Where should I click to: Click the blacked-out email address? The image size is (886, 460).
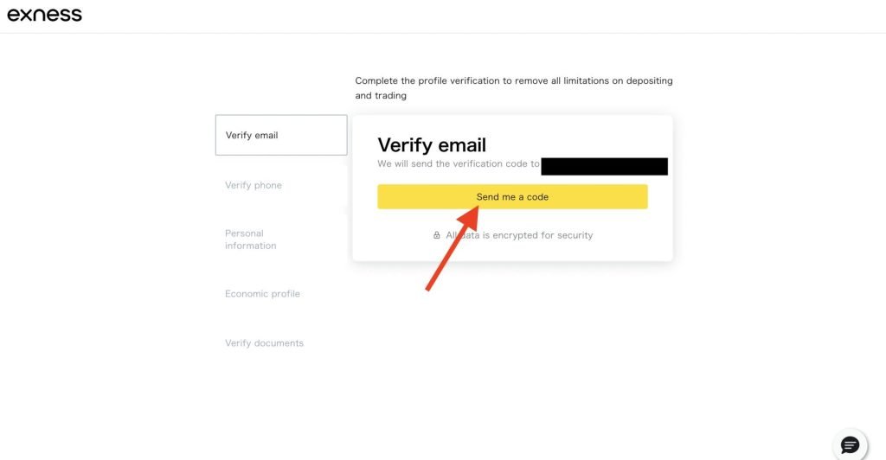point(604,166)
